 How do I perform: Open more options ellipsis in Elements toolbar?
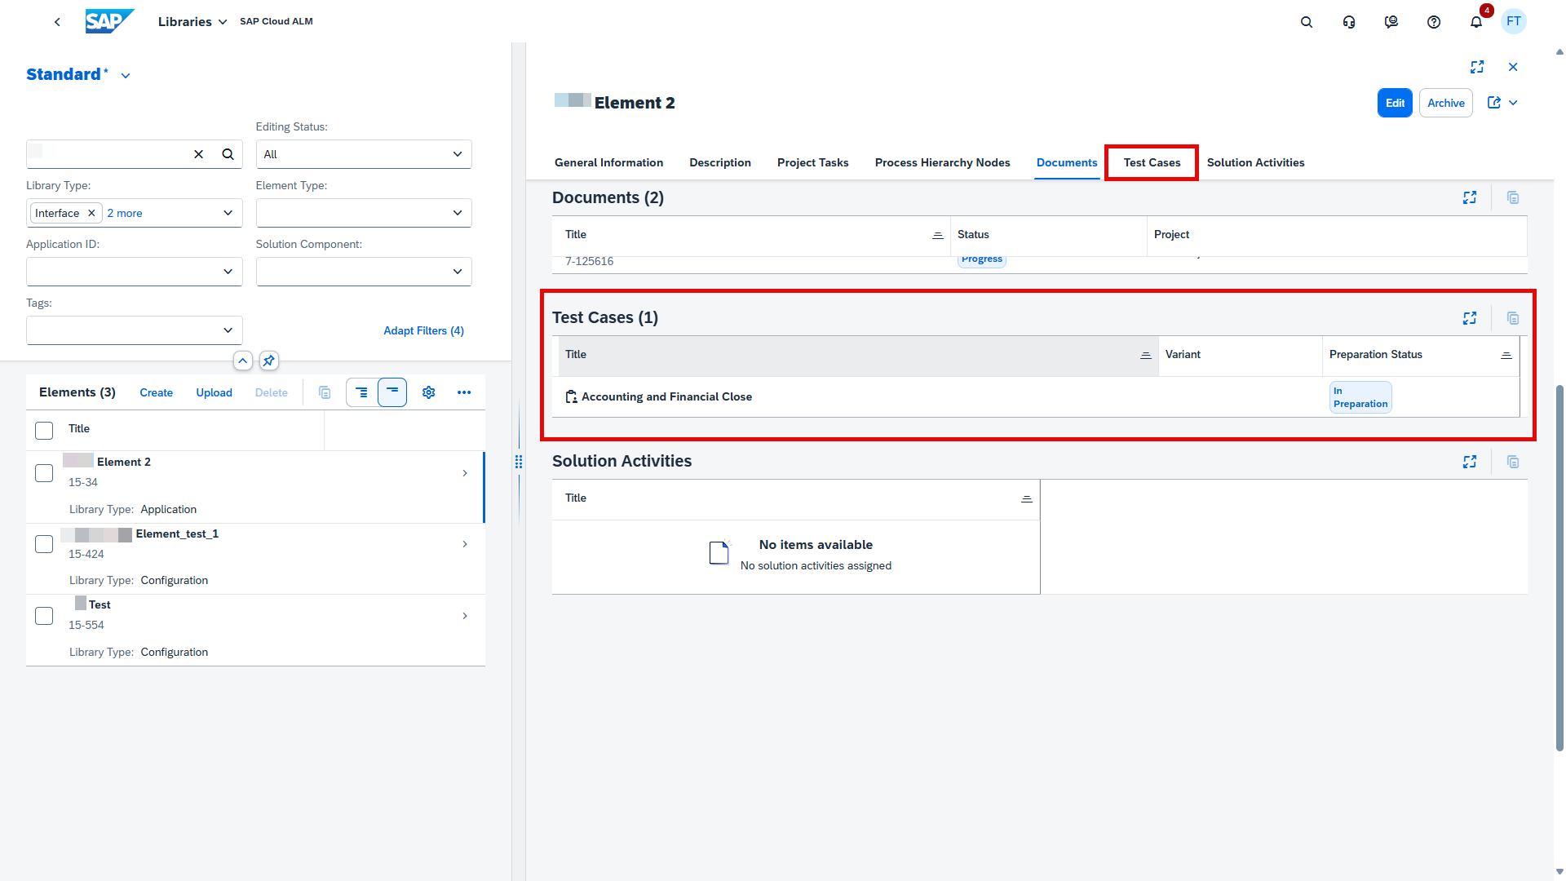pos(463,392)
